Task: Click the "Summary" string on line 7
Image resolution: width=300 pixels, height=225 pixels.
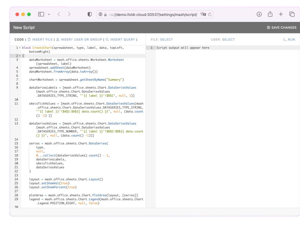Action: click(114, 80)
